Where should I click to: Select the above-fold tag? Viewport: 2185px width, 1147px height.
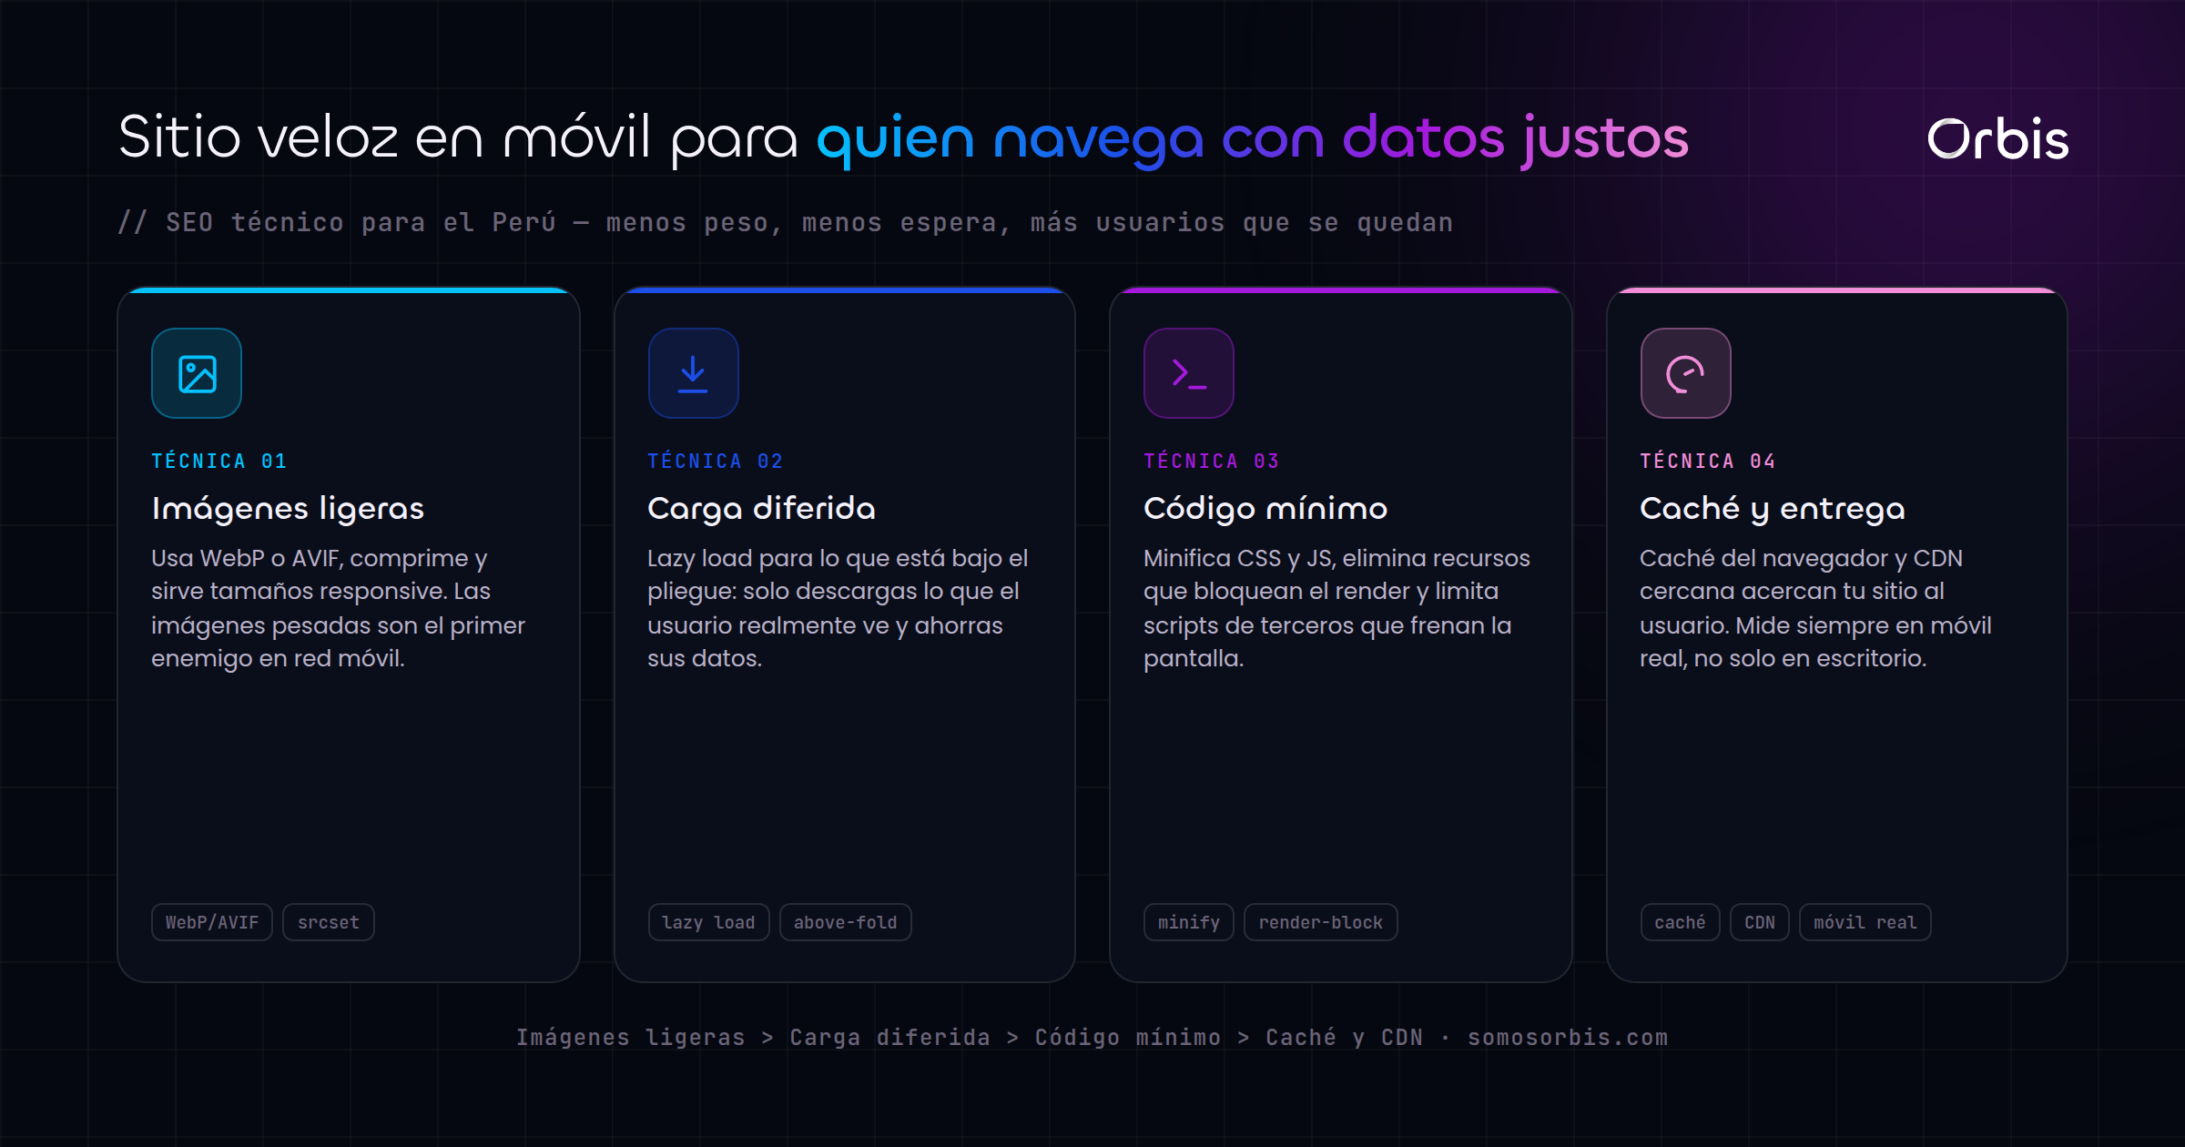(x=846, y=922)
